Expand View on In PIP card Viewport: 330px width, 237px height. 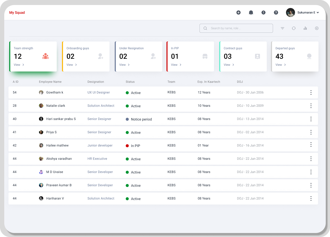tap(176, 65)
